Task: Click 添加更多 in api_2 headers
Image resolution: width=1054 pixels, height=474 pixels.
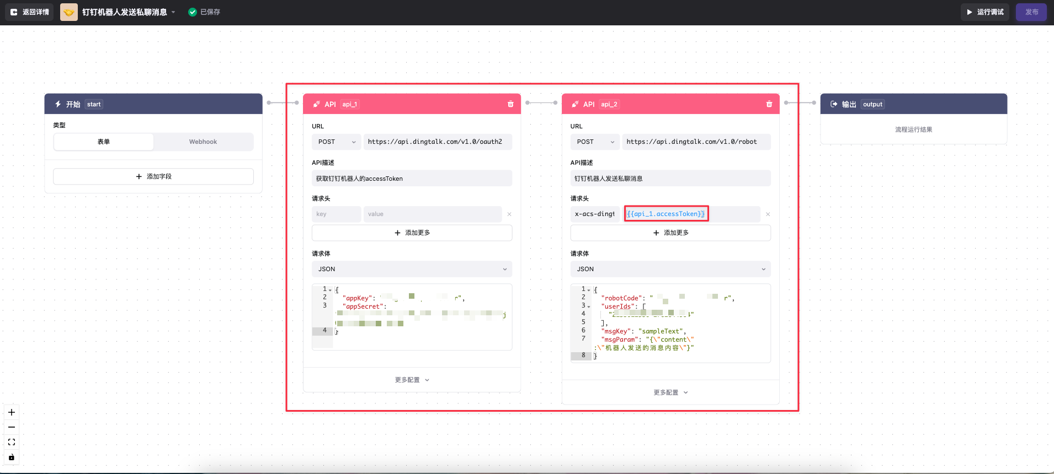Action: 670,233
